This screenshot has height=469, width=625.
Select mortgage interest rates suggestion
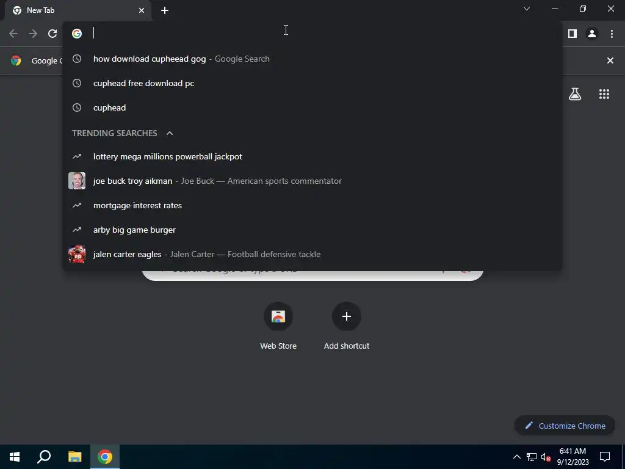click(312, 205)
